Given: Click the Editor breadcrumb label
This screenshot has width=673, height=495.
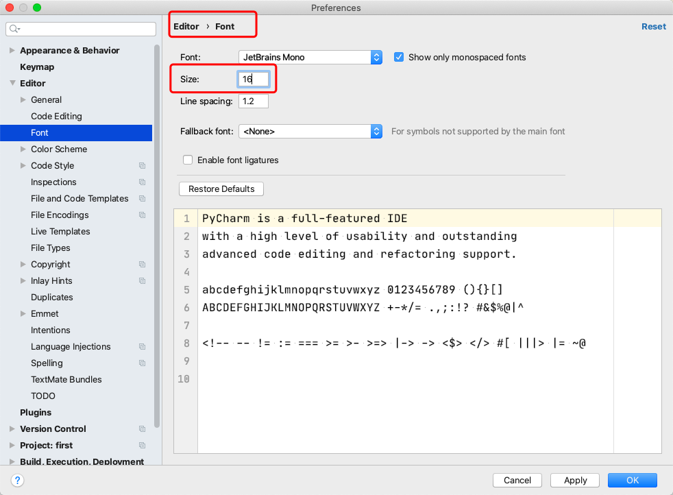Looking at the screenshot, I should point(186,26).
